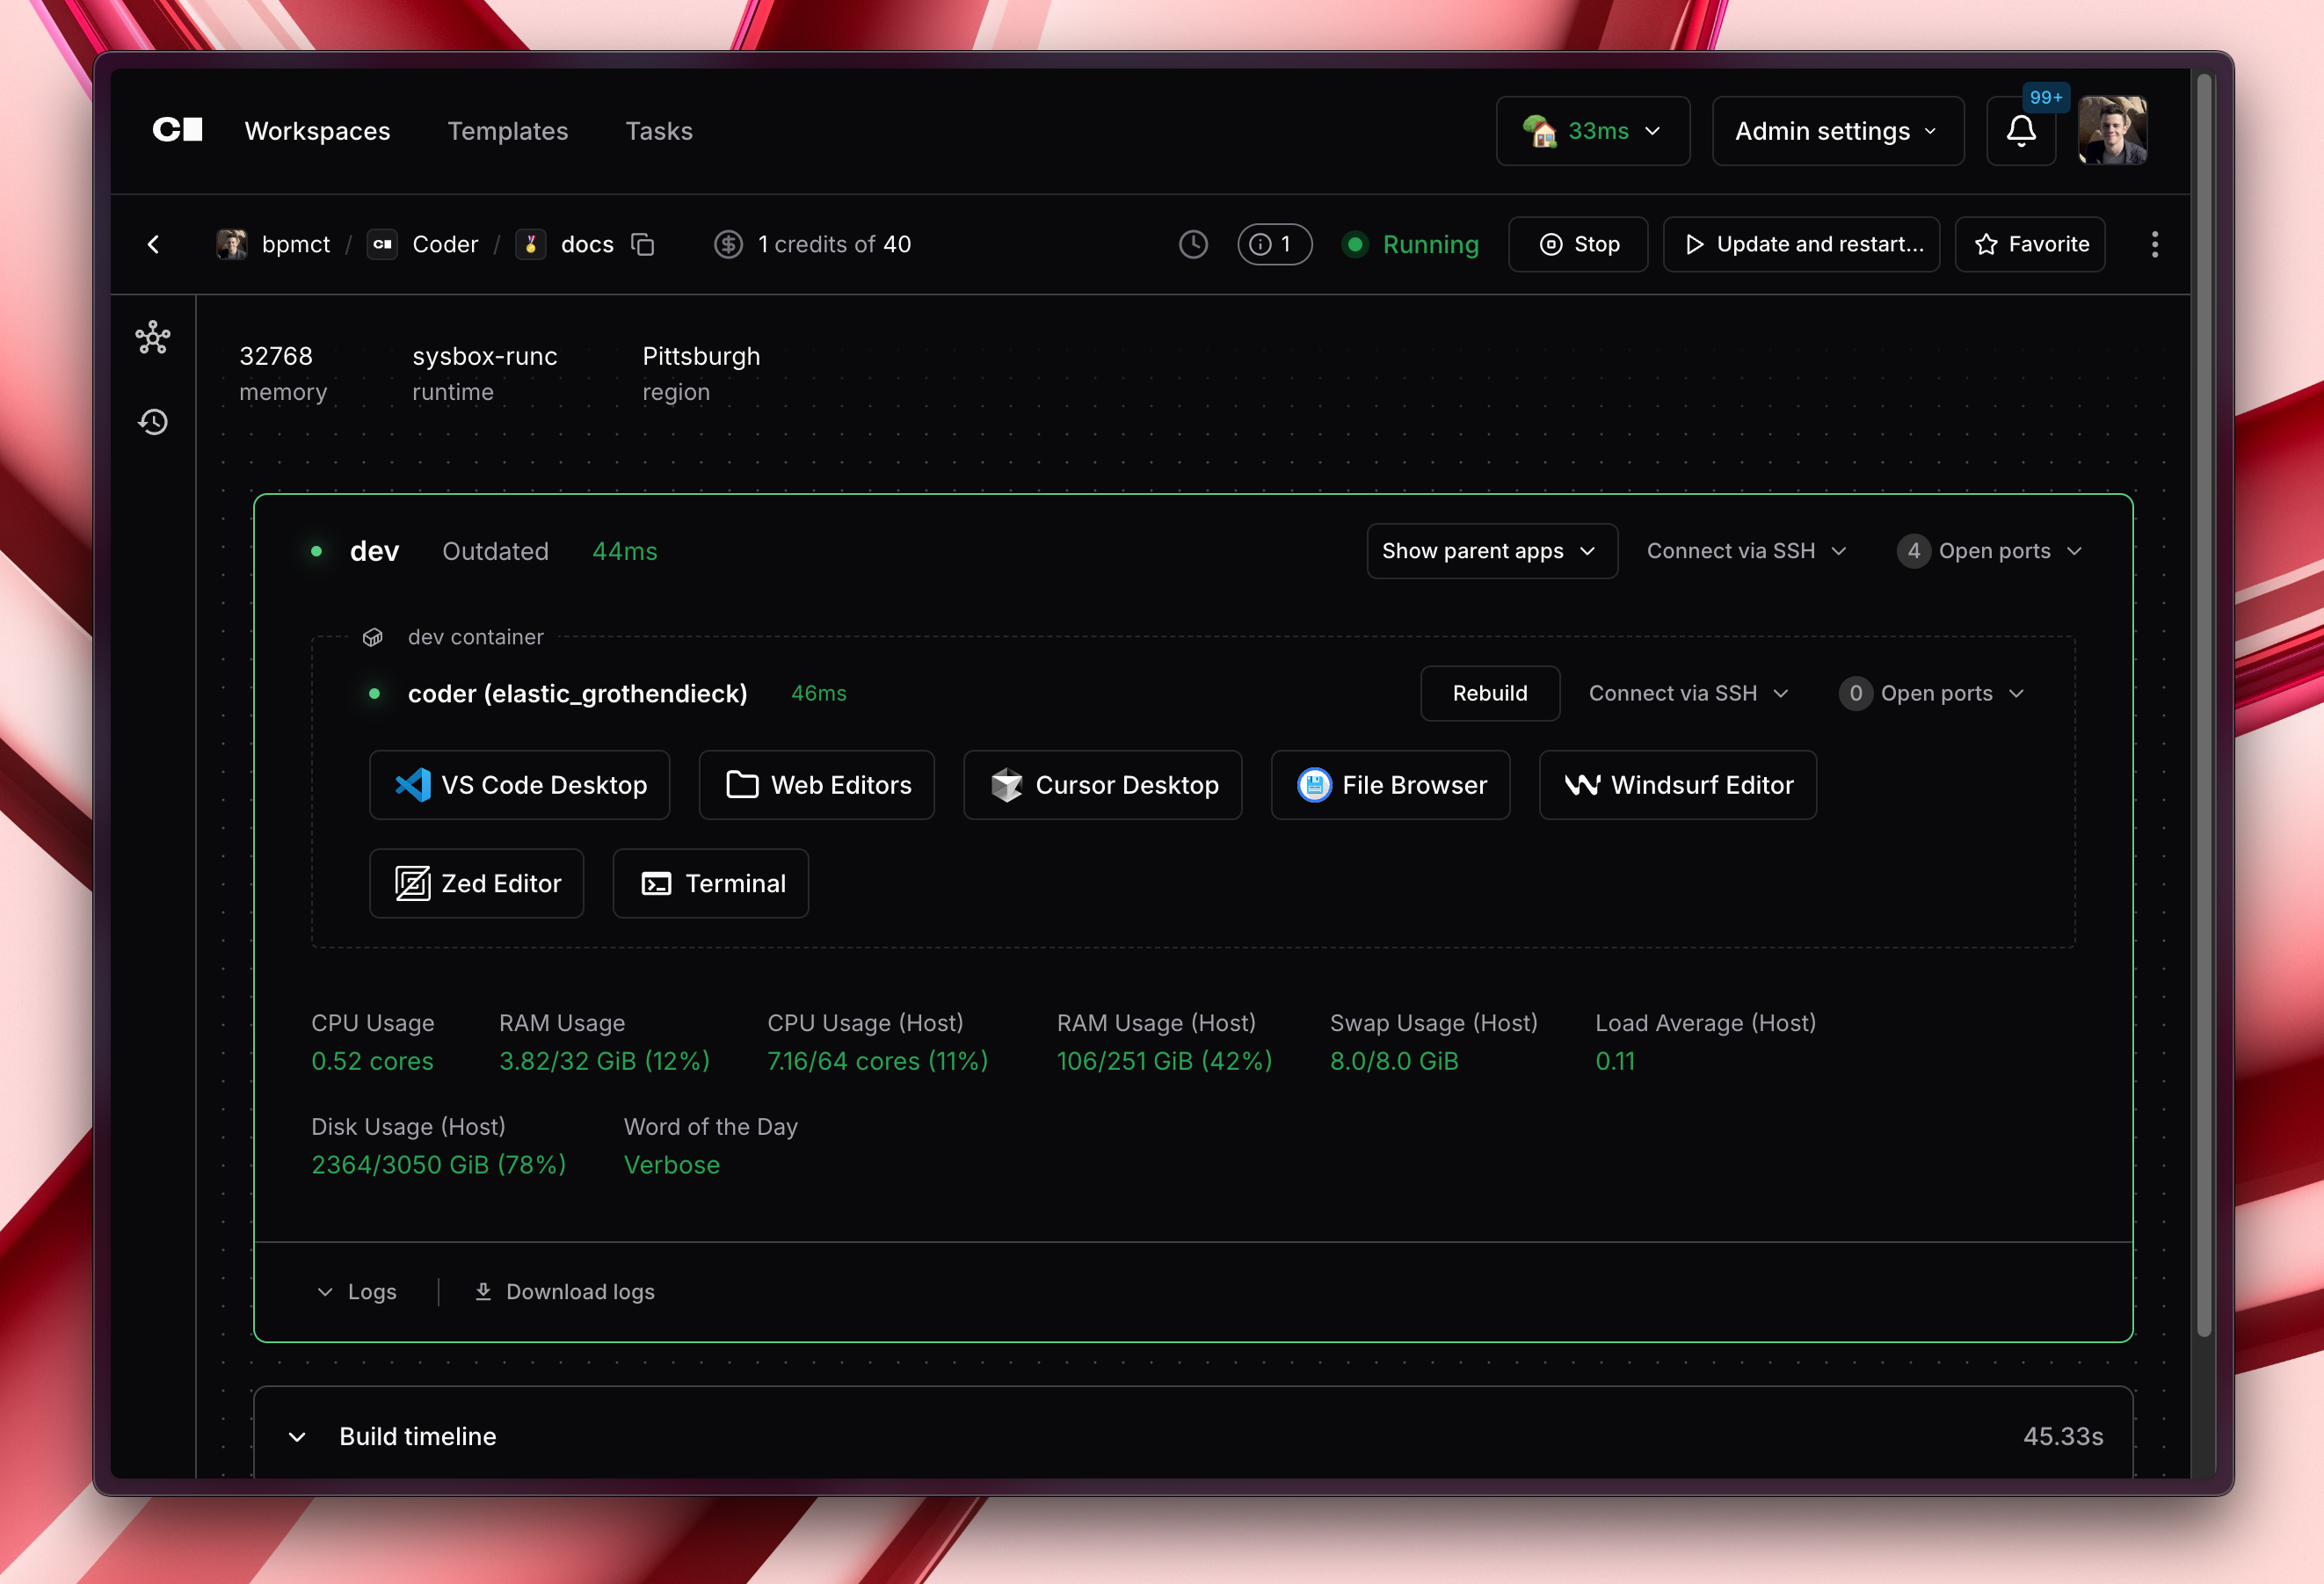
Task: Click the Coder logo in the header
Action: tap(177, 130)
